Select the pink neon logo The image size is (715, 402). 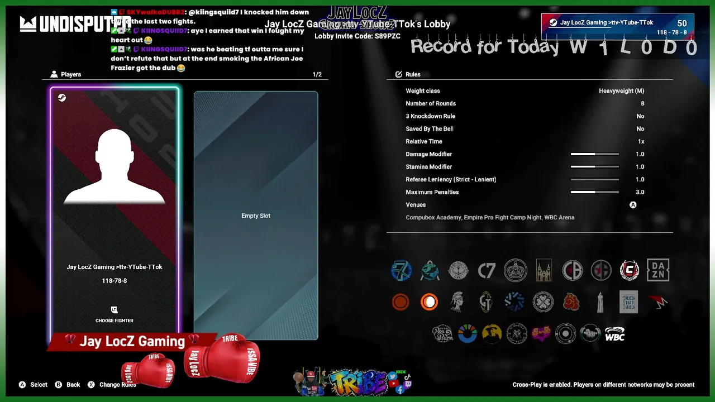pyautogui.click(x=541, y=334)
